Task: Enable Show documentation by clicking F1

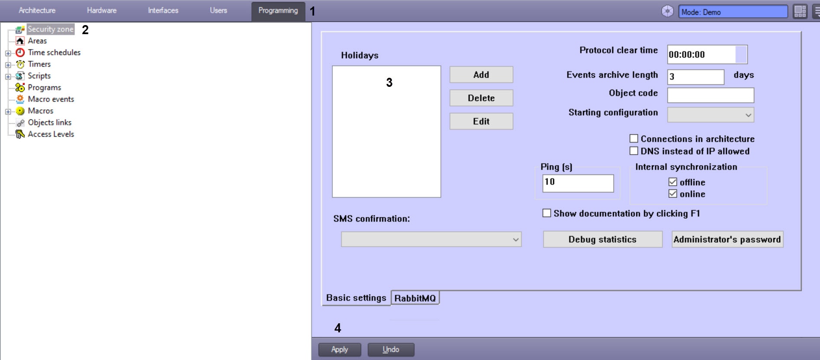Action: pos(547,213)
